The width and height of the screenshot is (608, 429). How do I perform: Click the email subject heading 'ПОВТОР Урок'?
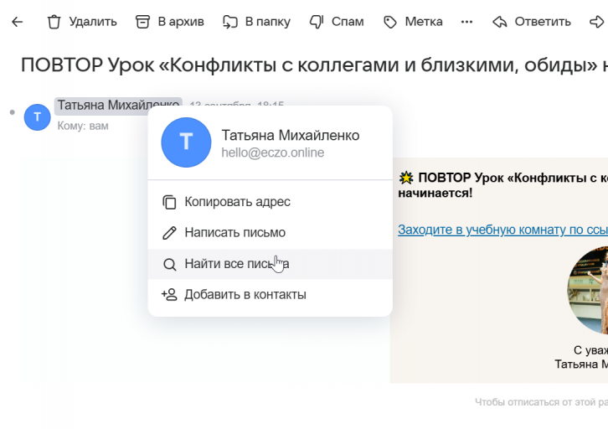314,65
